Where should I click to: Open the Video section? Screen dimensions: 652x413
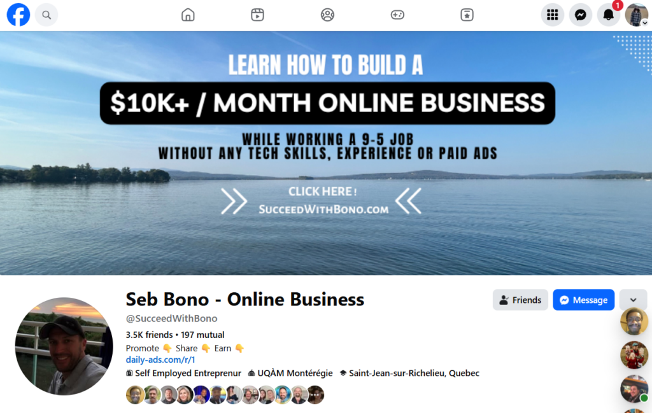(x=257, y=14)
